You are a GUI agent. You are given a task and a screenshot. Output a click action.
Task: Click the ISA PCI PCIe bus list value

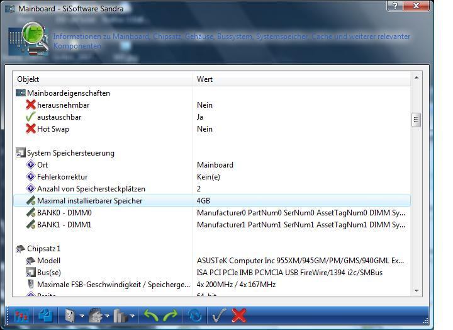tap(289, 273)
